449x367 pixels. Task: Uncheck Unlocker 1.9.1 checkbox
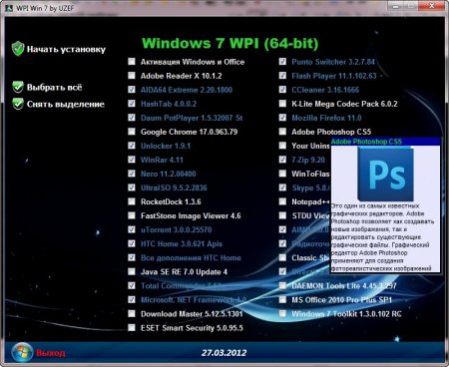pyautogui.click(x=132, y=146)
